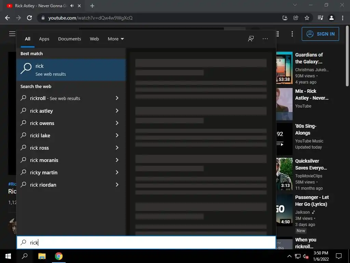
Task: Switch to the Apps search tab
Action: [x=44, y=39]
